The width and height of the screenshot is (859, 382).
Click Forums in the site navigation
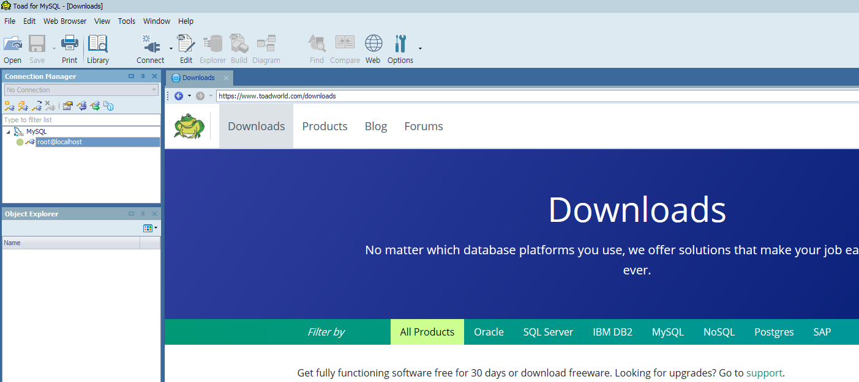[x=424, y=126]
